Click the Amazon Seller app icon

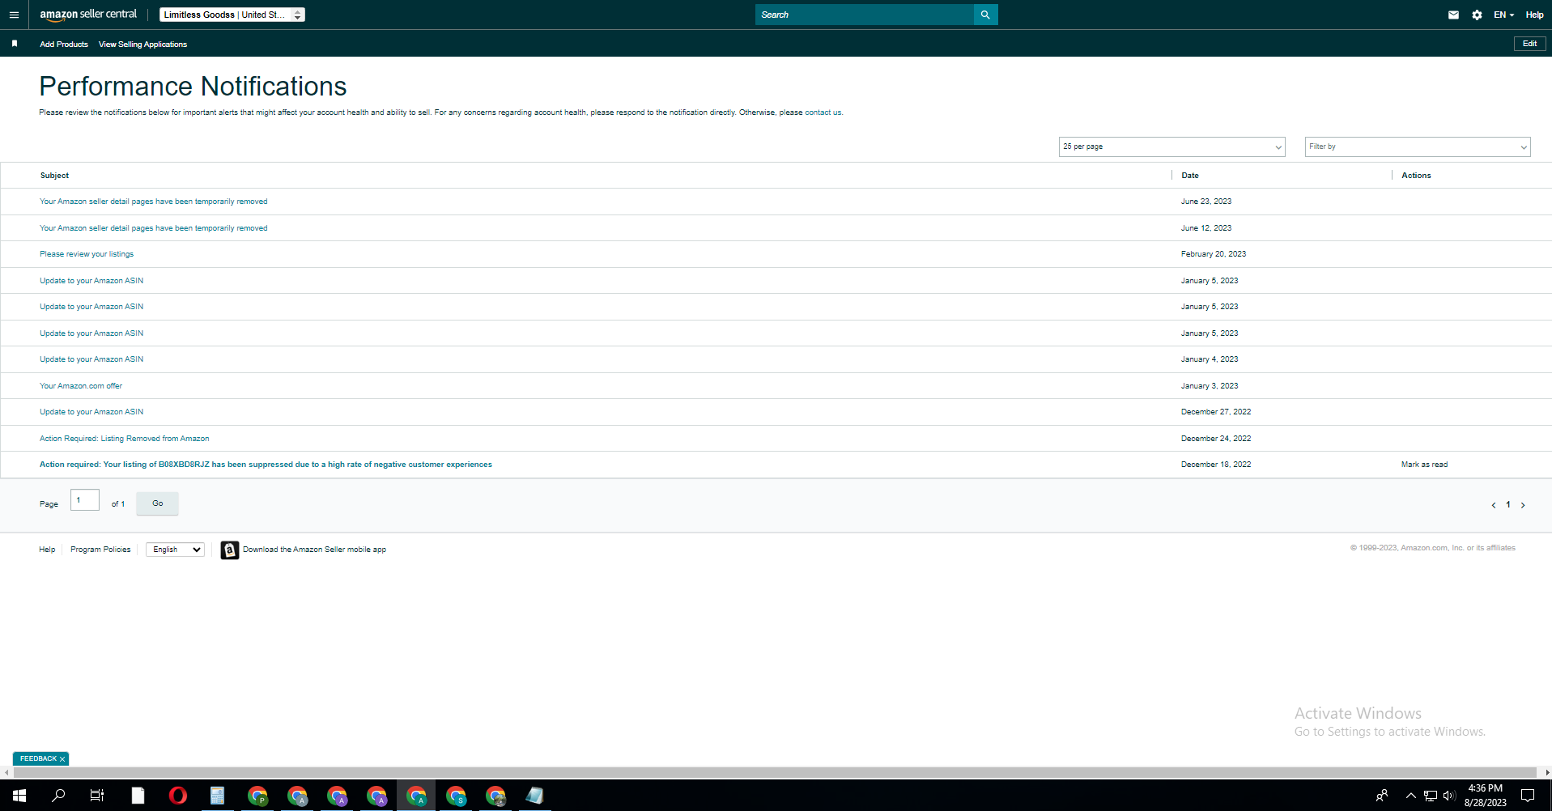tap(230, 550)
